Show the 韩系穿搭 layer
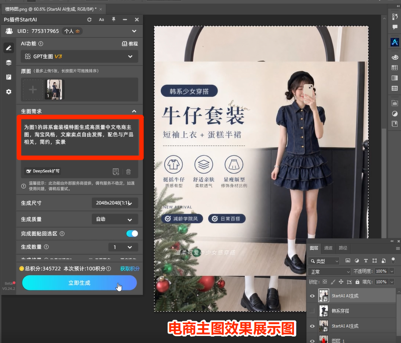Image resolution: width=401 pixels, height=343 pixels. coord(312,311)
